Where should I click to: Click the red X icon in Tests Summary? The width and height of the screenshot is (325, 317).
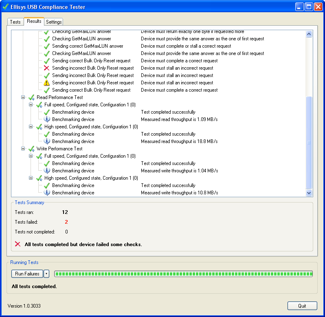click(x=18, y=244)
